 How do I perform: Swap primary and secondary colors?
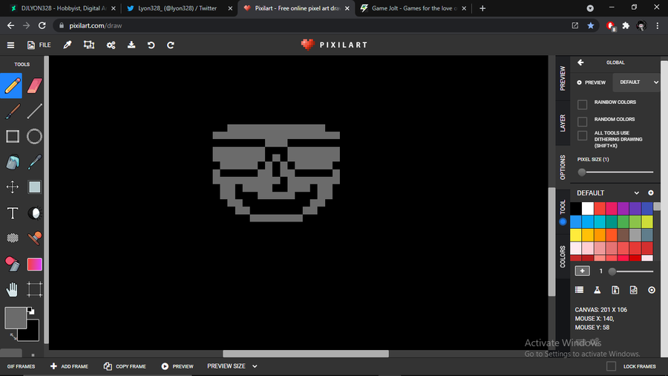pos(13,337)
